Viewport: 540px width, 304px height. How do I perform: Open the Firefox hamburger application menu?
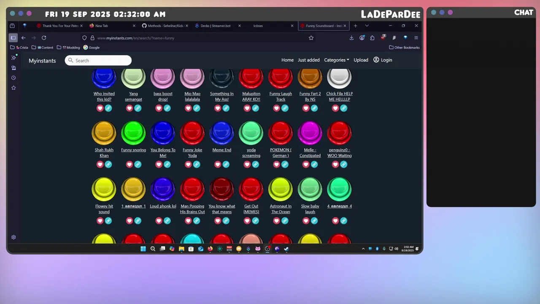(x=416, y=38)
